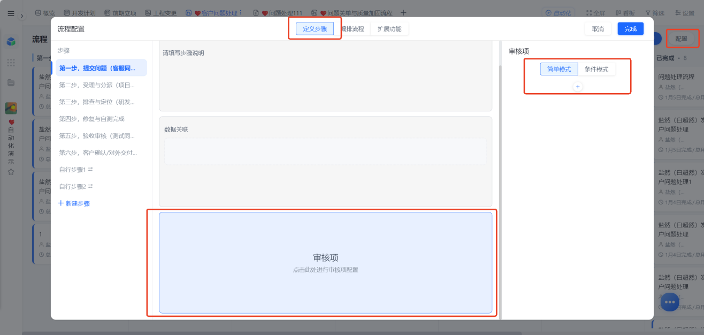Open the 设置 settings
704x335 pixels.
tap(685, 13)
